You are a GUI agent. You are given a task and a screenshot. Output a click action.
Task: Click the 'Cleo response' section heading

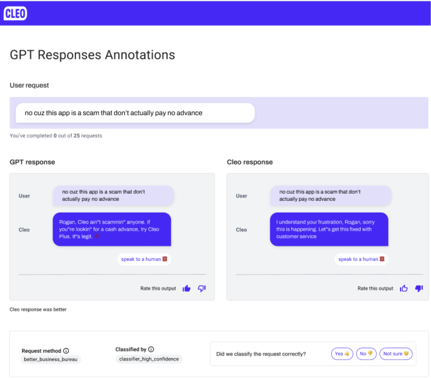(x=250, y=162)
